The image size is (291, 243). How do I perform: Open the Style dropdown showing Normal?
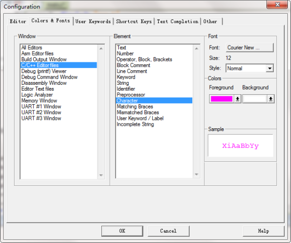point(250,68)
